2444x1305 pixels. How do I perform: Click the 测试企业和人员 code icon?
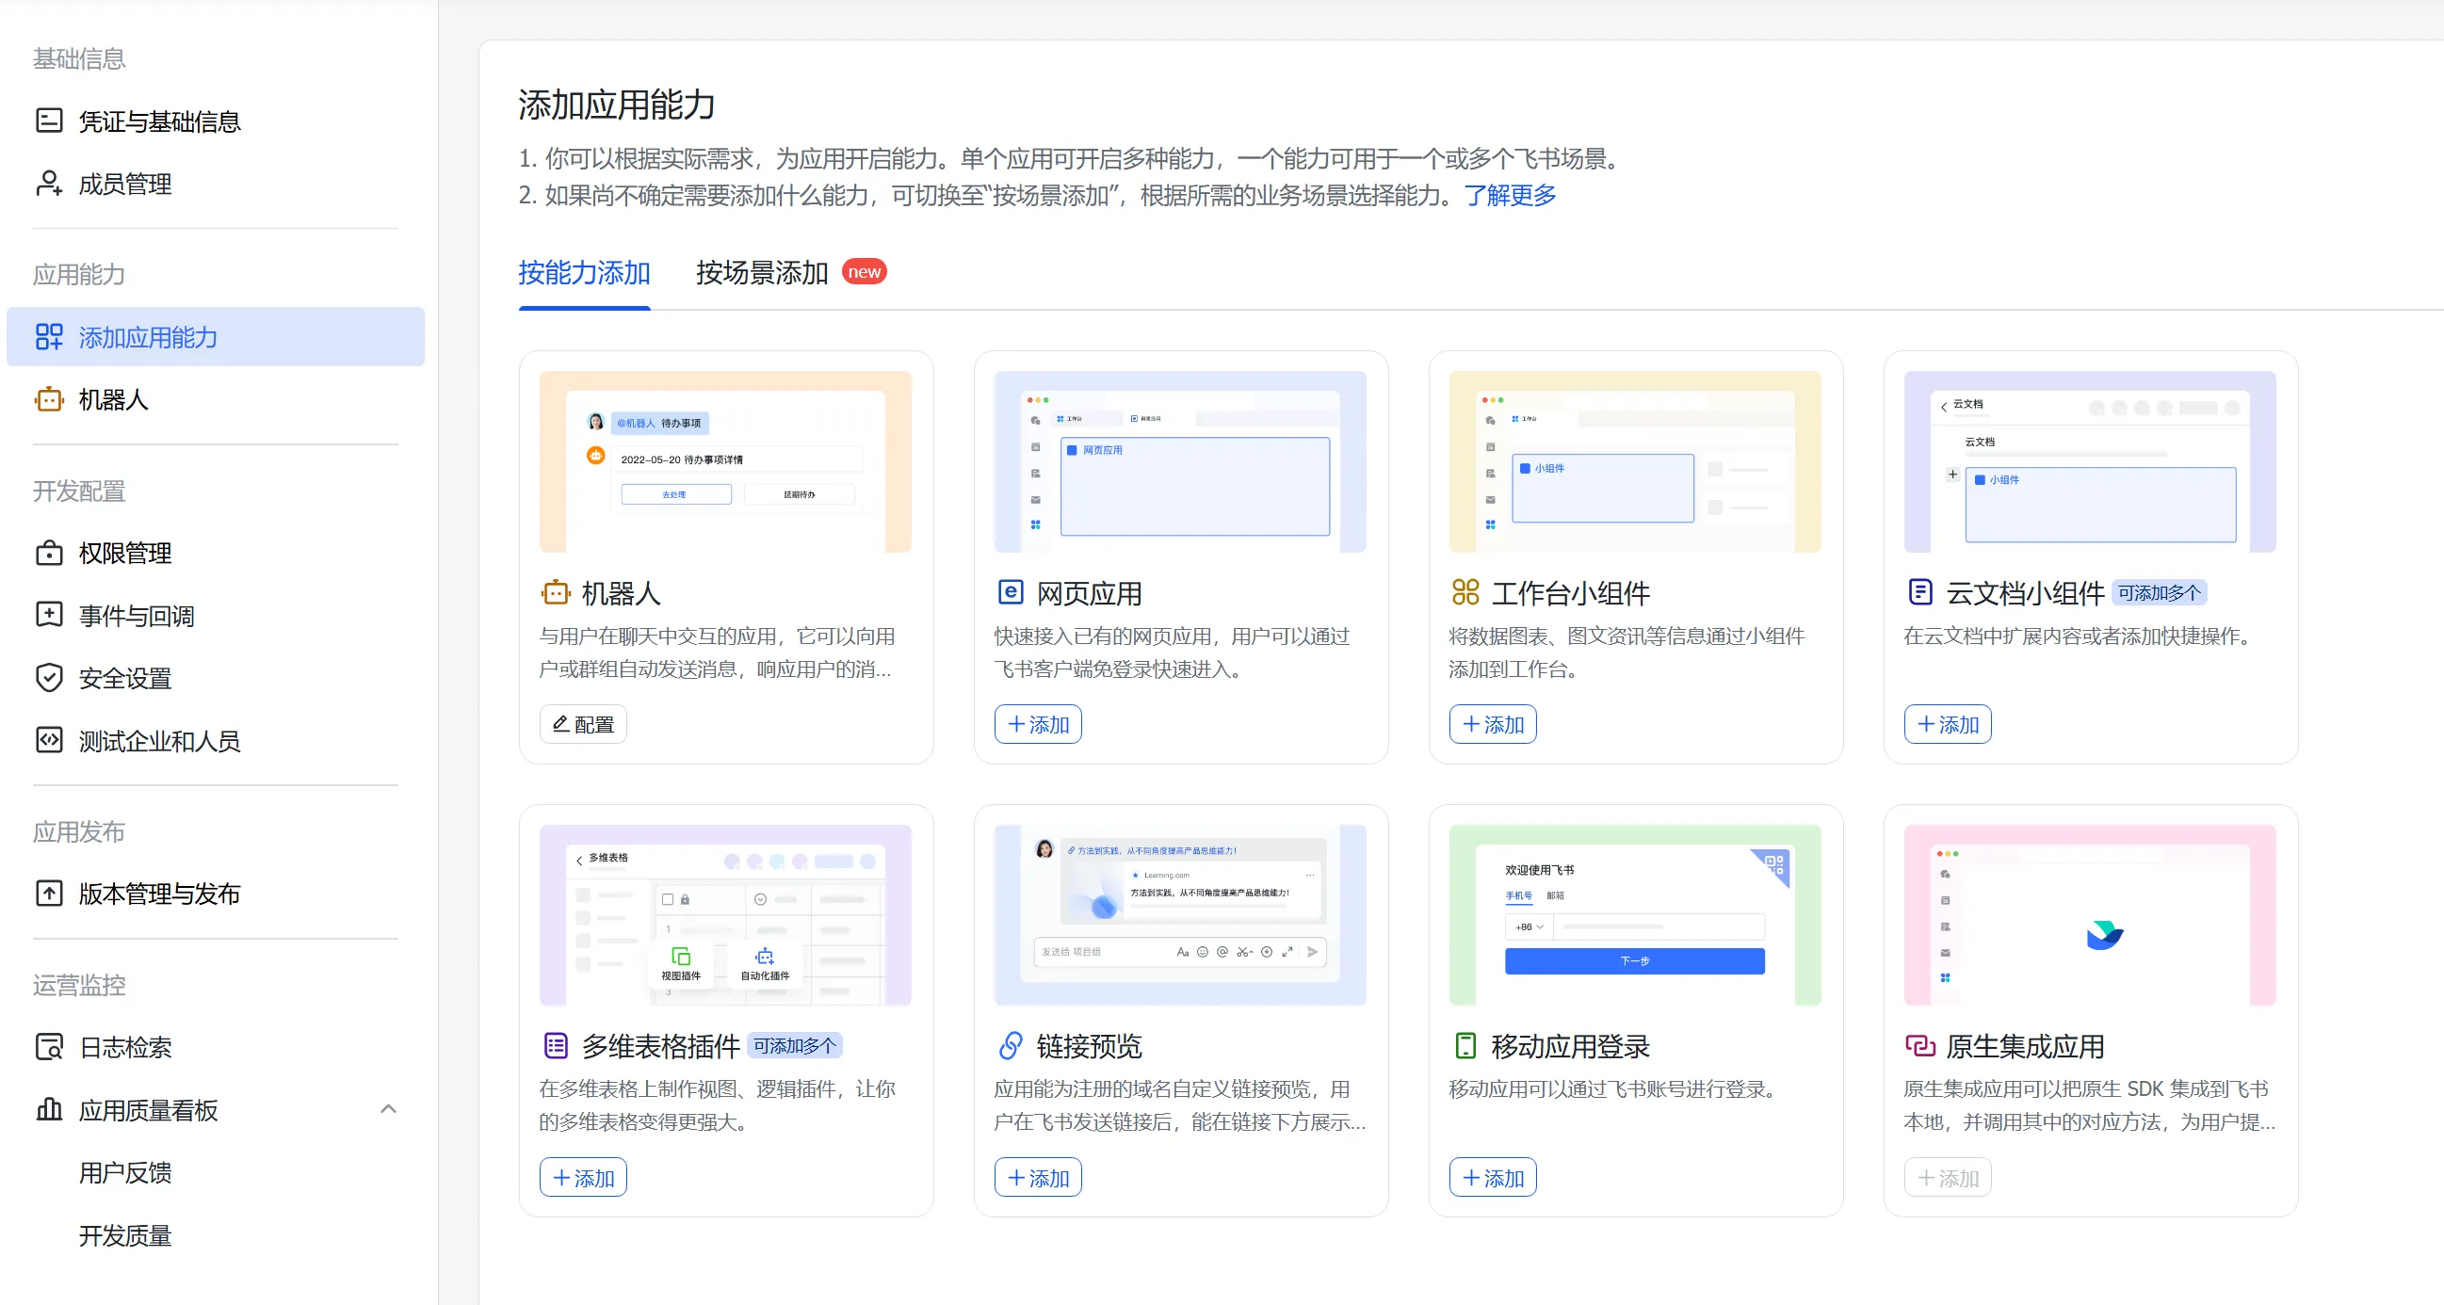48,741
